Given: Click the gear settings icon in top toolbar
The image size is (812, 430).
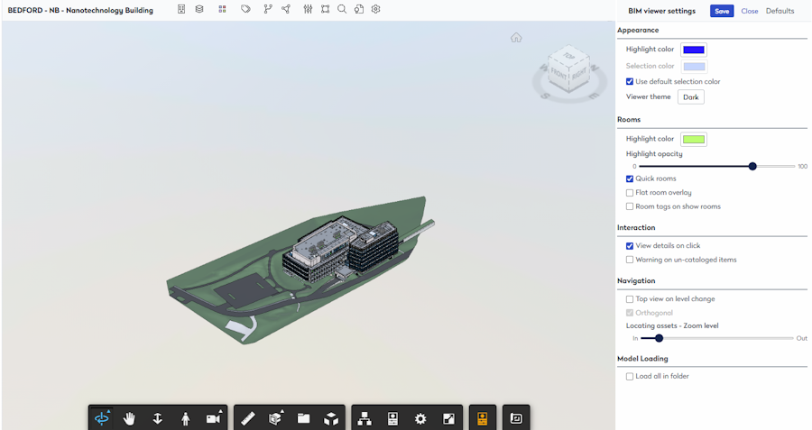Looking at the screenshot, I should (x=376, y=9).
